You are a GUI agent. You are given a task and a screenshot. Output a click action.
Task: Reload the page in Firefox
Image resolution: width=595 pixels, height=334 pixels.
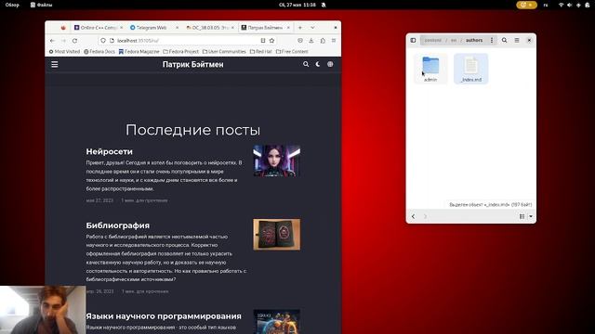(x=74, y=41)
